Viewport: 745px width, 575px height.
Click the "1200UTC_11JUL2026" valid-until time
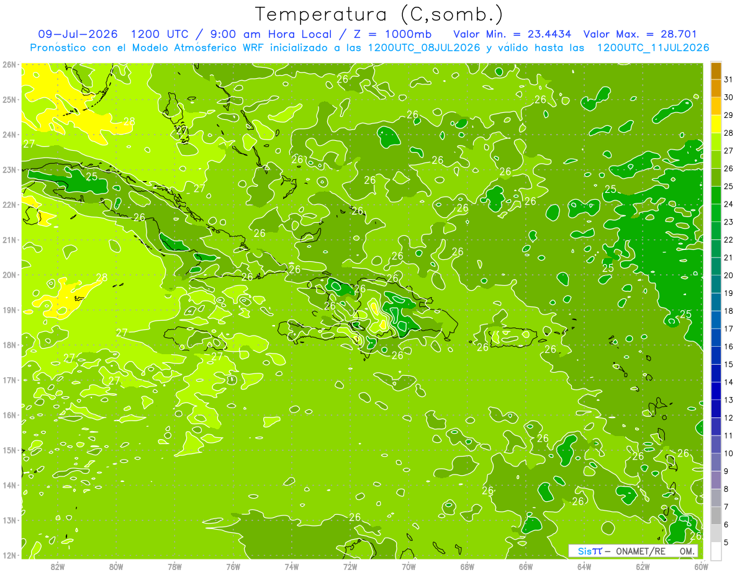652,47
